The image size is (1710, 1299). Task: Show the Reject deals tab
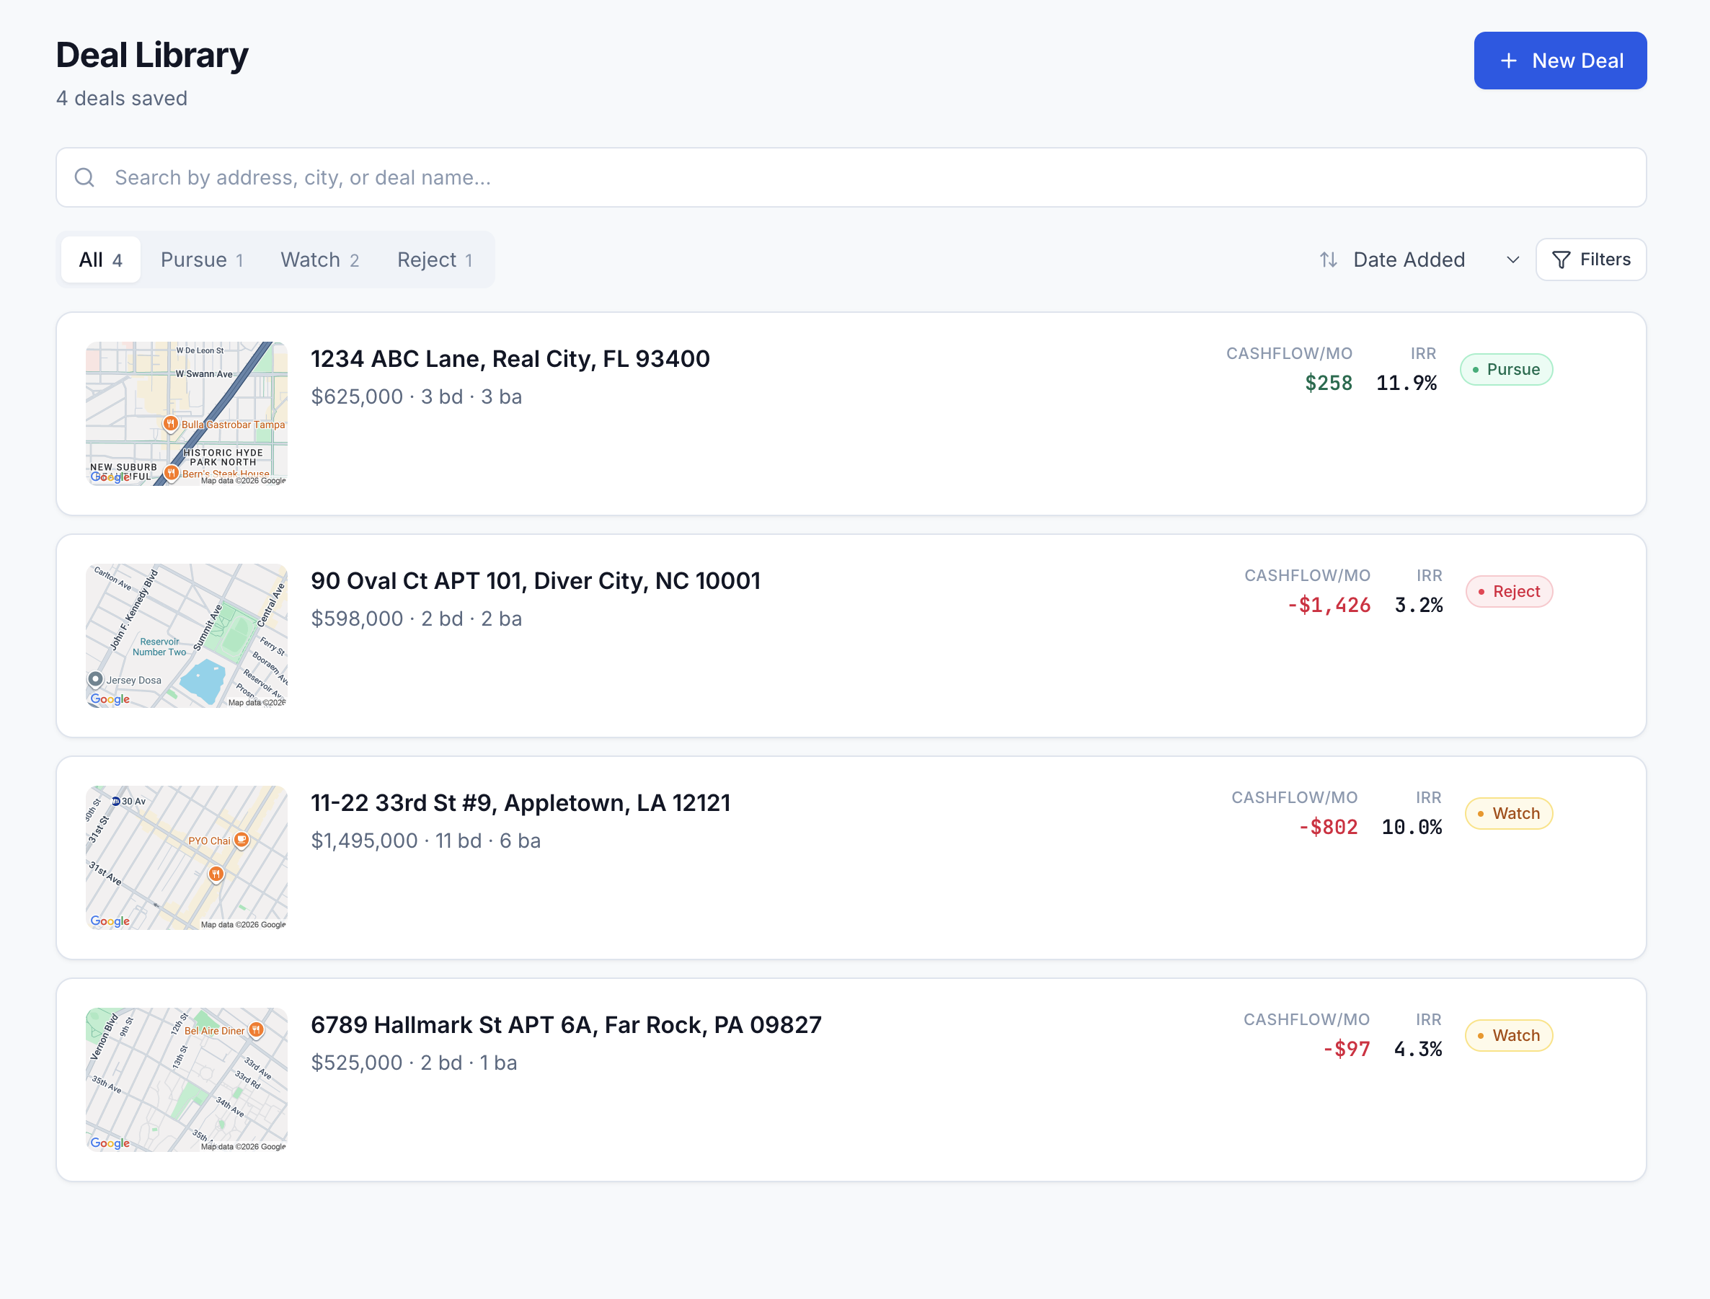pos(435,260)
